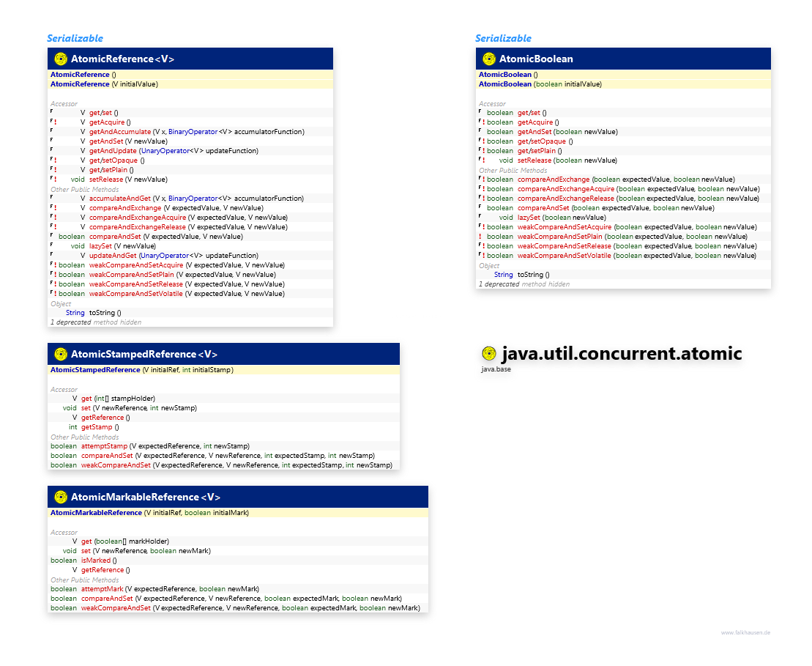Click weakCompareAndSetRelease in AtomicBoolean

point(565,246)
